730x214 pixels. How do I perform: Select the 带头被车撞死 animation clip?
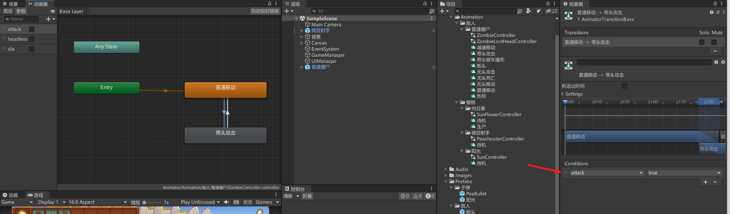(x=488, y=60)
